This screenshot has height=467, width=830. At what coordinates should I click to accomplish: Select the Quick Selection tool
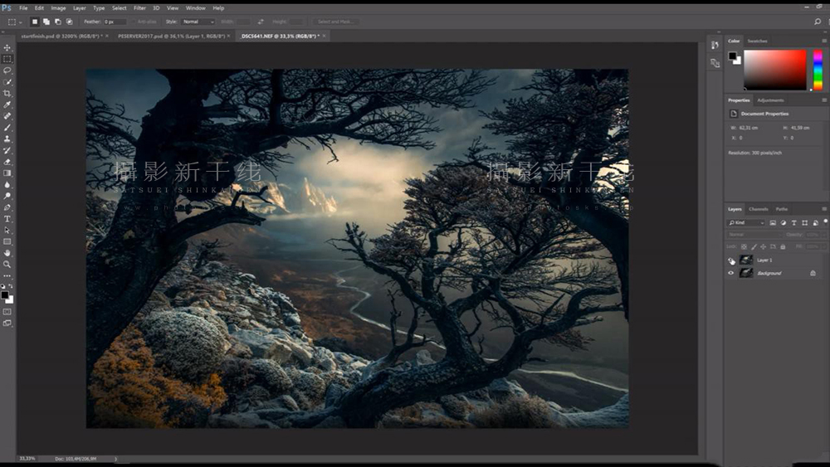7,82
